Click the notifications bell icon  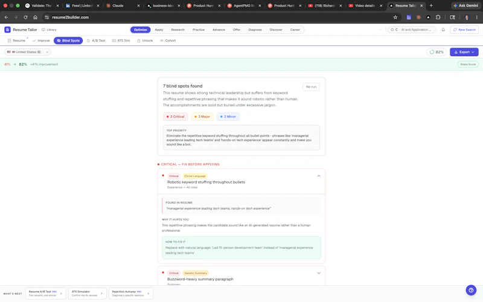443,30
